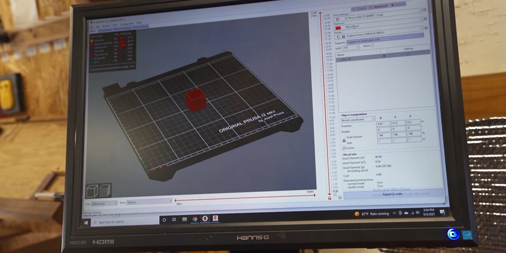Click the horizontal moves slider right handle
Viewport: 506px width, 253px height.
[x=315, y=195]
